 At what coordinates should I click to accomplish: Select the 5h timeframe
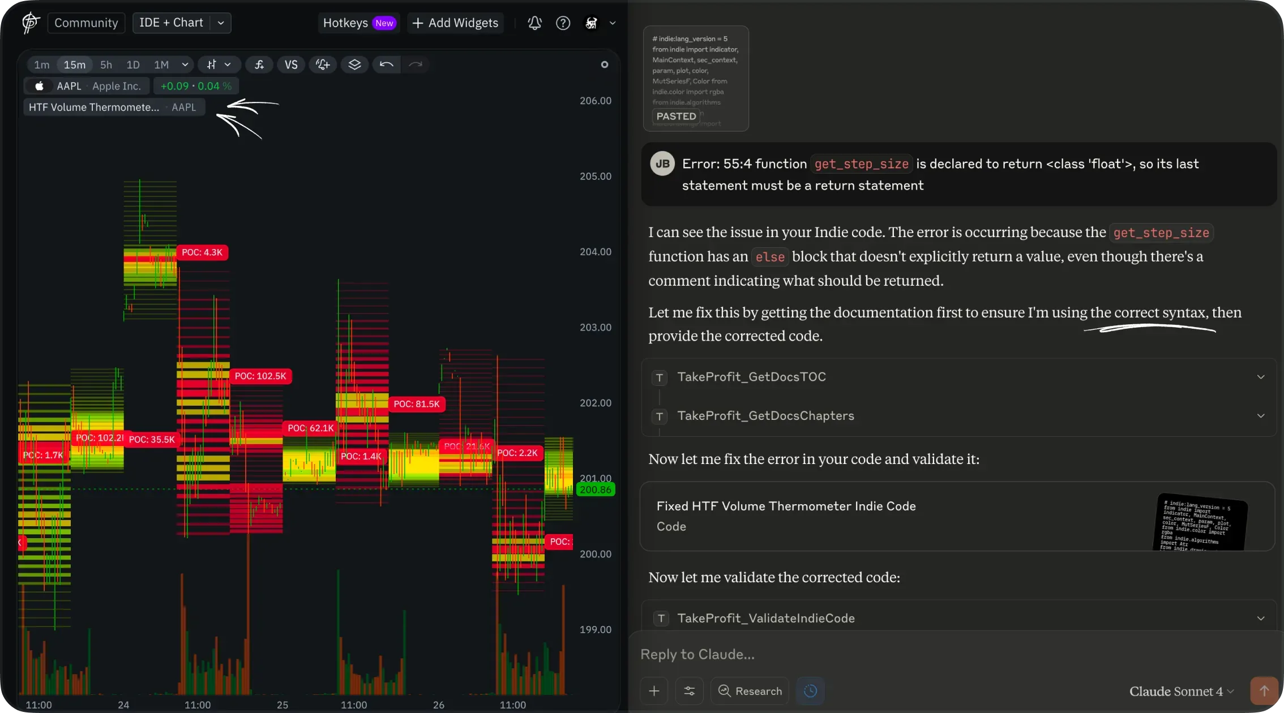(x=106, y=65)
